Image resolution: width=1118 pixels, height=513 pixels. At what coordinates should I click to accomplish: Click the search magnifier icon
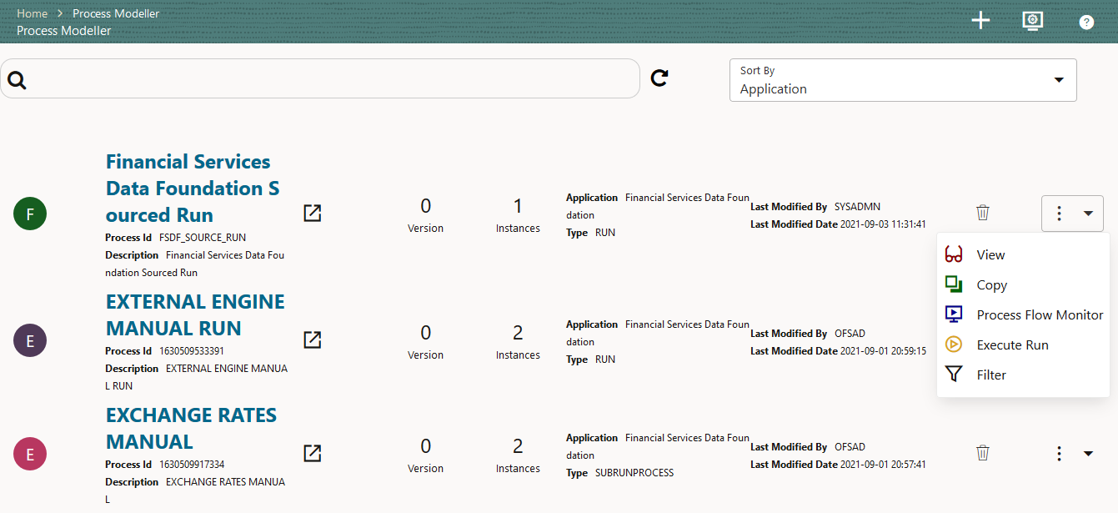tap(18, 80)
